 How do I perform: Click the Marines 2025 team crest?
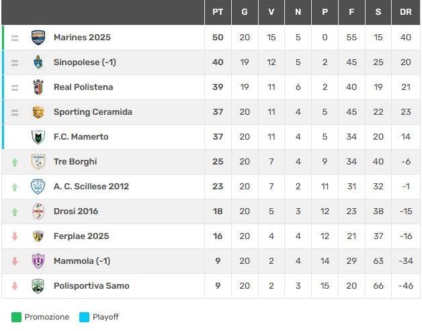[38, 38]
